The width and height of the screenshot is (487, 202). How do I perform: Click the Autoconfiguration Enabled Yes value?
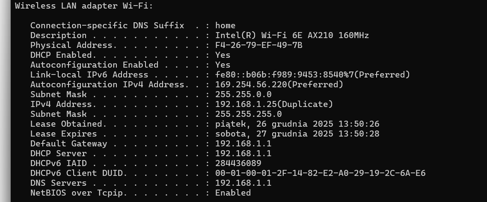click(x=223, y=65)
